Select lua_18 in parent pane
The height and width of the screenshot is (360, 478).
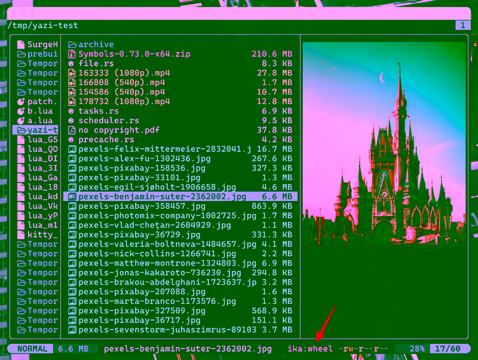coord(35,187)
